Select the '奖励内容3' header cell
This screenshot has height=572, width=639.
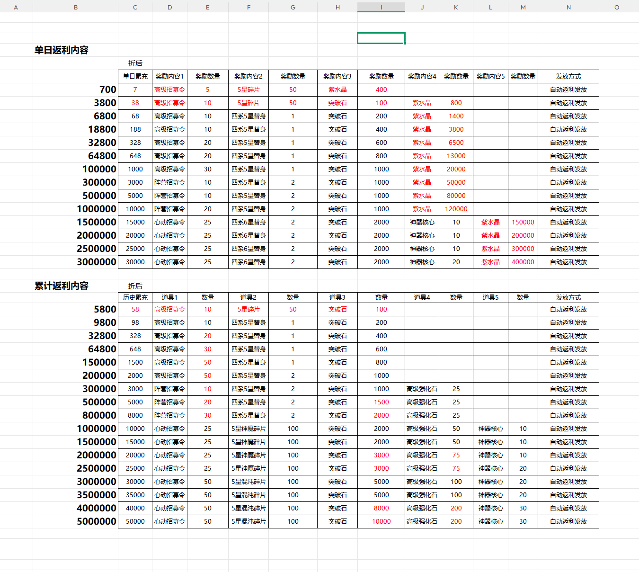click(337, 76)
